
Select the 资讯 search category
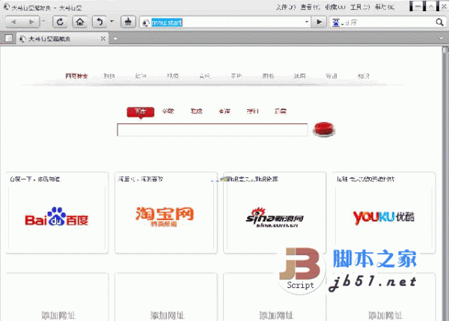click(x=332, y=76)
